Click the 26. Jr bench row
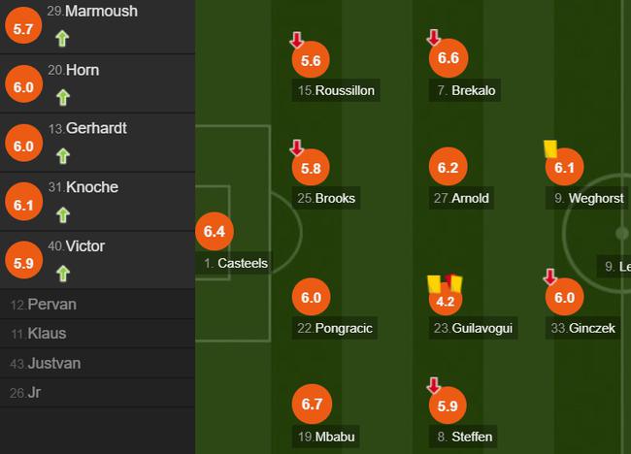 point(97,393)
